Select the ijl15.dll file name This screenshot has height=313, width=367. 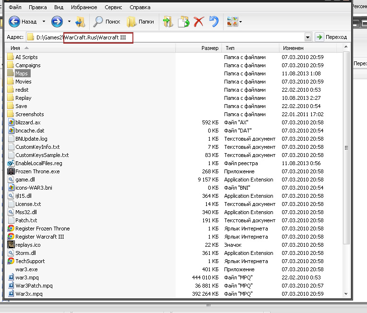coord(24,196)
